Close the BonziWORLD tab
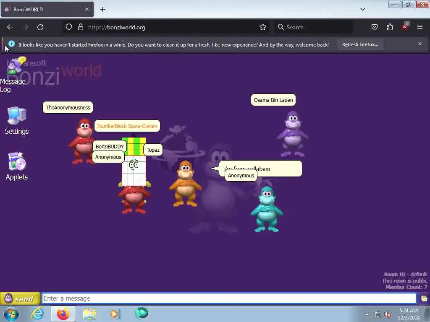 click(87, 9)
